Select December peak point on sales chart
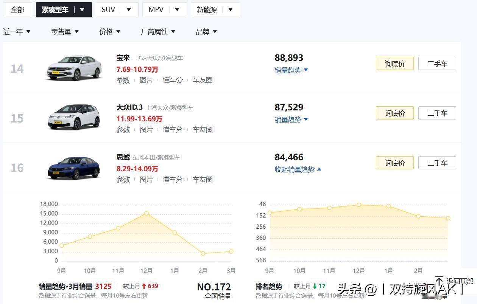 pos(147,213)
